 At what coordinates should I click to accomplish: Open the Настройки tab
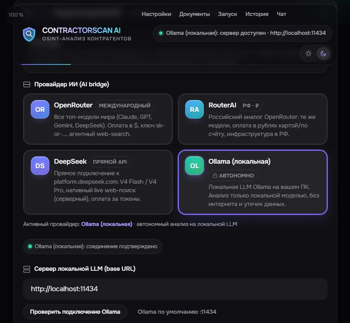pos(156,14)
